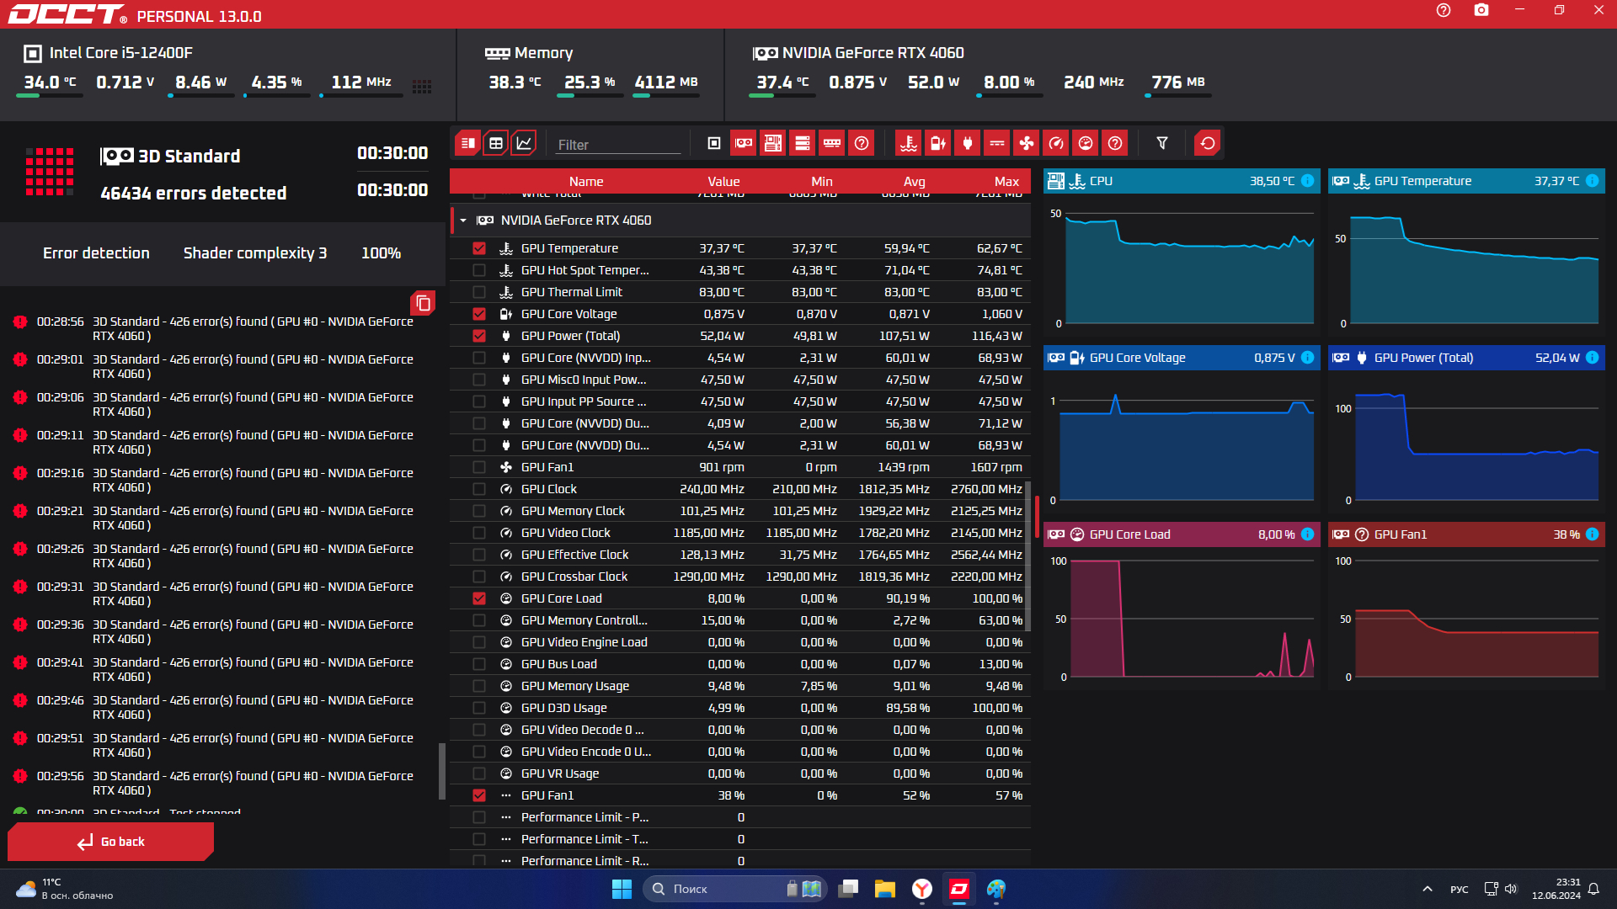Uncheck the GPU Temperature checkbox
This screenshot has height=909, width=1617.
[479, 248]
